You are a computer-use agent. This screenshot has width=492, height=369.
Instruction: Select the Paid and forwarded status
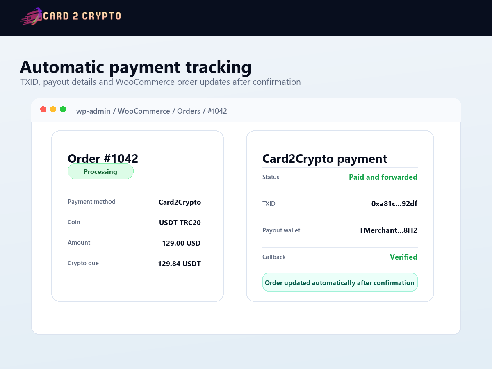click(x=383, y=177)
